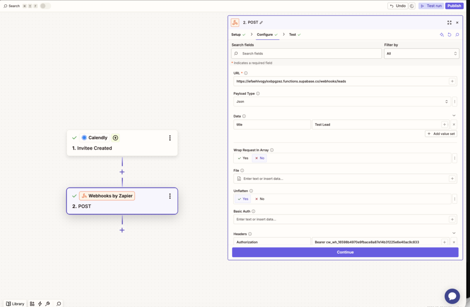Switch to the Setup tab
Viewport: 470px width, 307px height.
236,35
